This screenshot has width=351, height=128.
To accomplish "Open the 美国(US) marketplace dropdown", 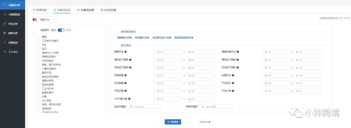I will [x=47, y=20].
